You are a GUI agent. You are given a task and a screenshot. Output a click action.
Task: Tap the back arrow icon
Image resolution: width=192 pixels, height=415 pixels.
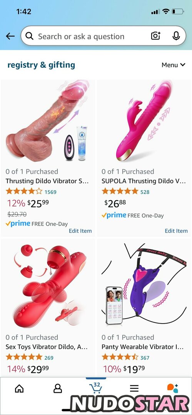(x=10, y=36)
